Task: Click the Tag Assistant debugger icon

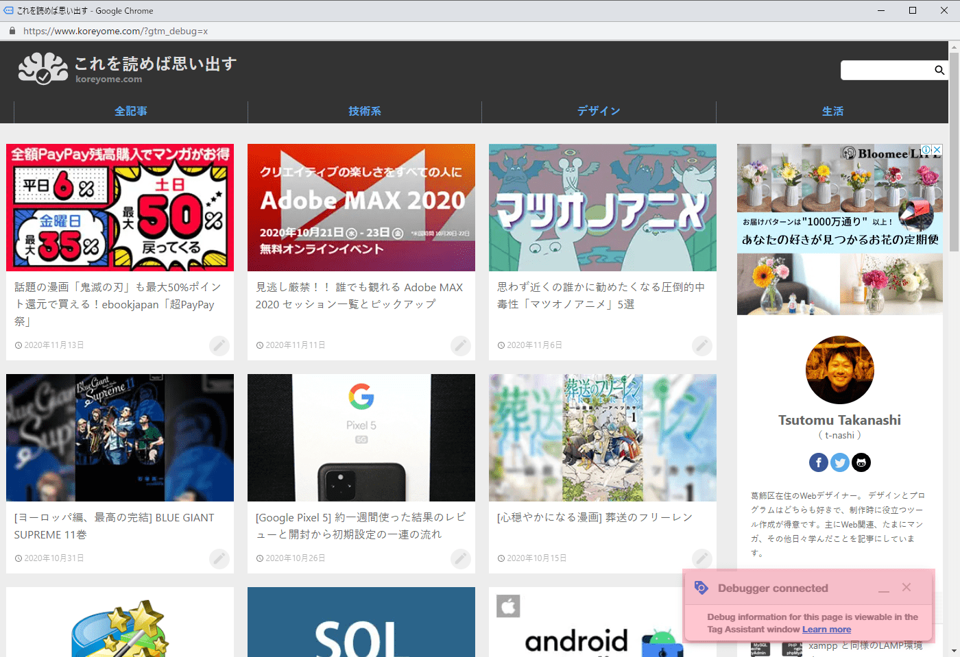Action: pyautogui.click(x=701, y=588)
